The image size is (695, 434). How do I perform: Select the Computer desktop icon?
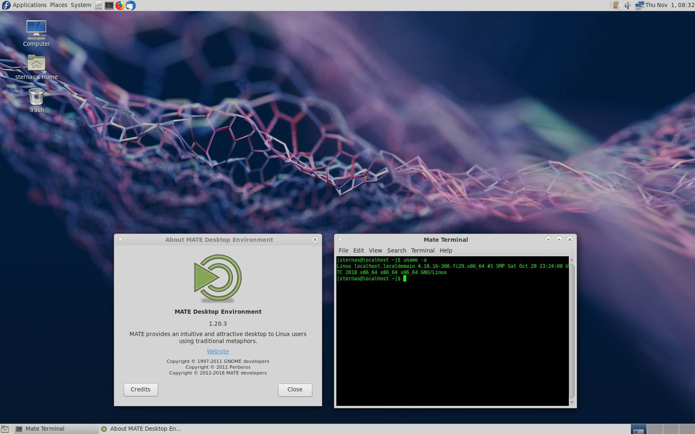point(36,33)
